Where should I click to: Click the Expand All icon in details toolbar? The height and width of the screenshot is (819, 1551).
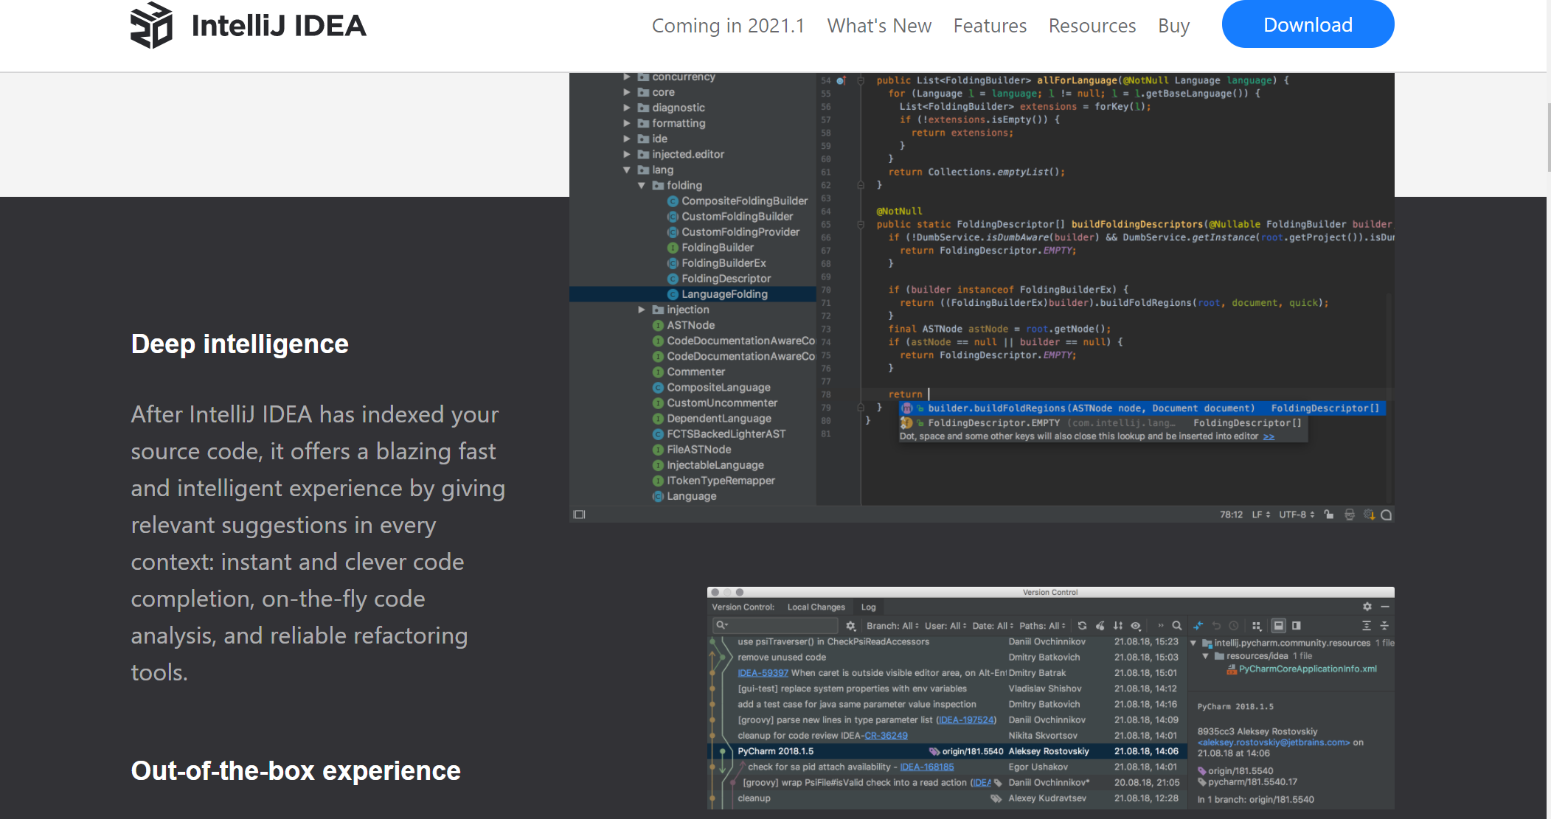click(1366, 626)
